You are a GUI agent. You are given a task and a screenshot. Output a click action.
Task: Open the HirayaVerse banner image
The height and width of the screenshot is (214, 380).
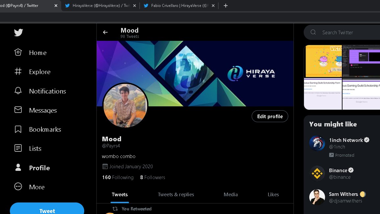point(195,73)
